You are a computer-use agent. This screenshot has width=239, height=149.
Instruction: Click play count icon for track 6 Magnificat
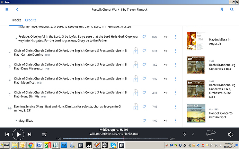tap(165, 79)
